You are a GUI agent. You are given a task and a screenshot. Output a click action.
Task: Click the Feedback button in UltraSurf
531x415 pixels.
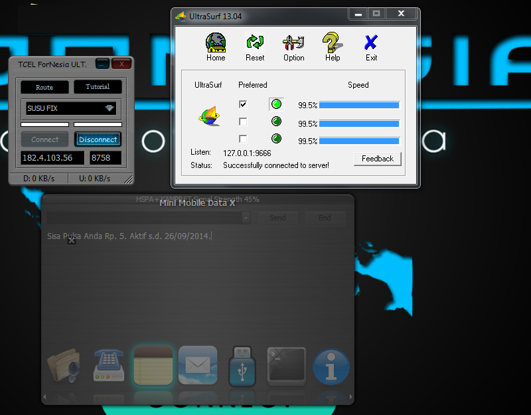click(378, 159)
